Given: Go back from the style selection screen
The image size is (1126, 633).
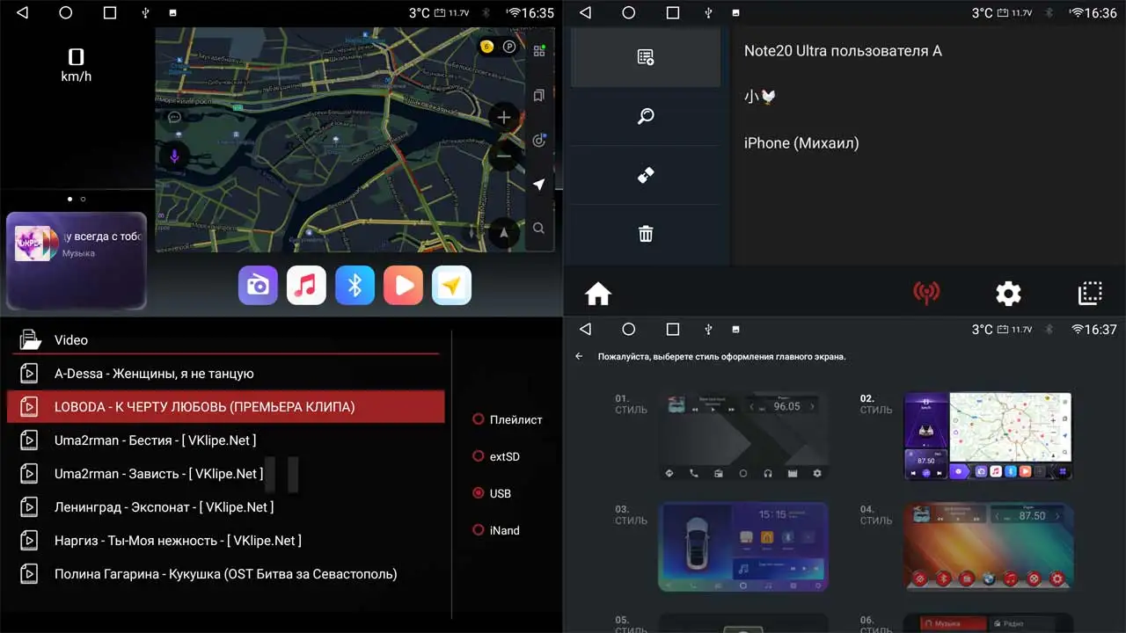Looking at the screenshot, I should click(x=577, y=356).
